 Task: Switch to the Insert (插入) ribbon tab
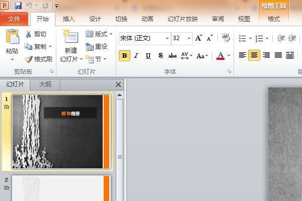pyautogui.click(x=69, y=19)
